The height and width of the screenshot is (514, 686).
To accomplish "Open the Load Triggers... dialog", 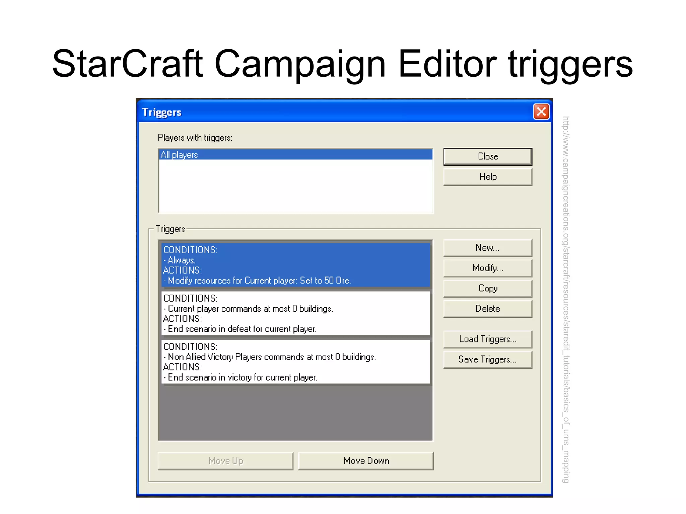I will coord(488,339).
